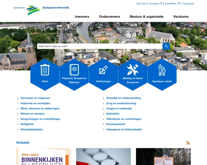Visit Inburgeren en Naturalisatie page

124,130
